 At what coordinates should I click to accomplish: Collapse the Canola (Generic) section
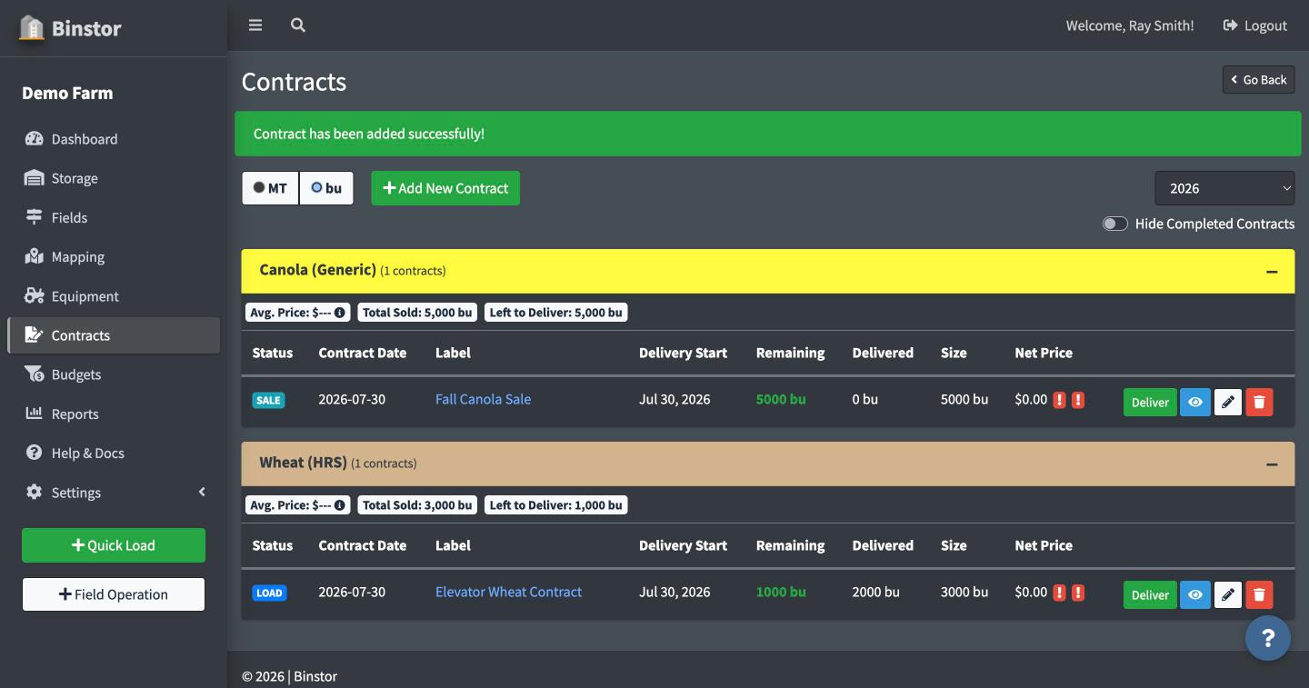(1272, 271)
